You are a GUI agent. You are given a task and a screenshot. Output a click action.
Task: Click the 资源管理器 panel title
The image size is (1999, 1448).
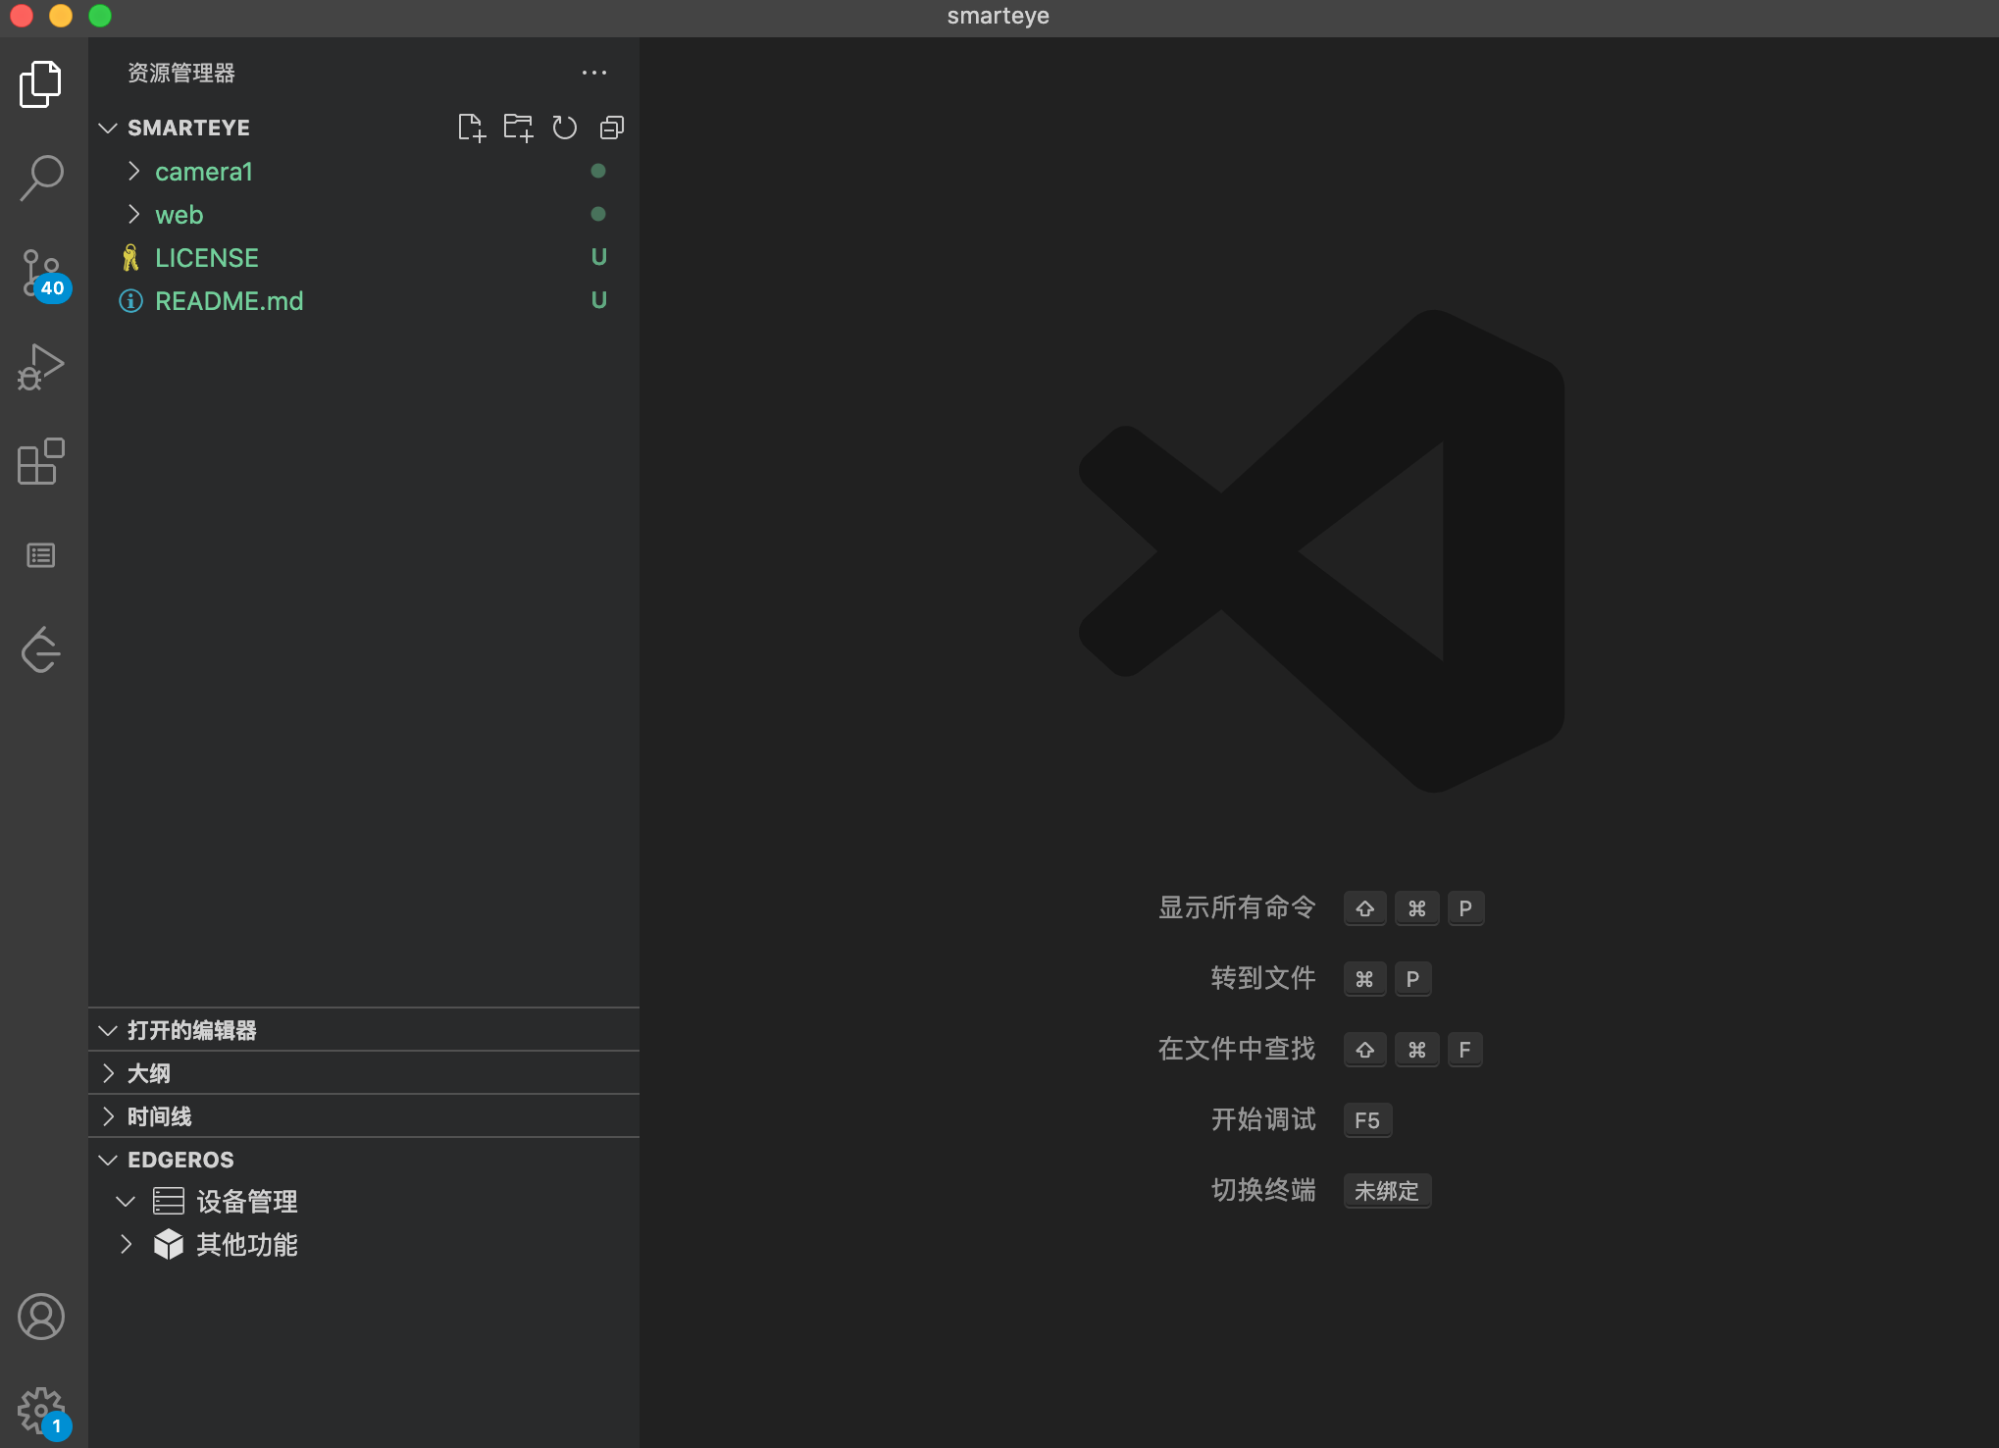pos(181,73)
